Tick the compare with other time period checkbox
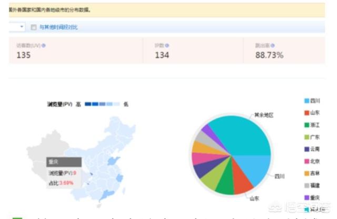This screenshot has width=337, height=219. pyautogui.click(x=34, y=27)
